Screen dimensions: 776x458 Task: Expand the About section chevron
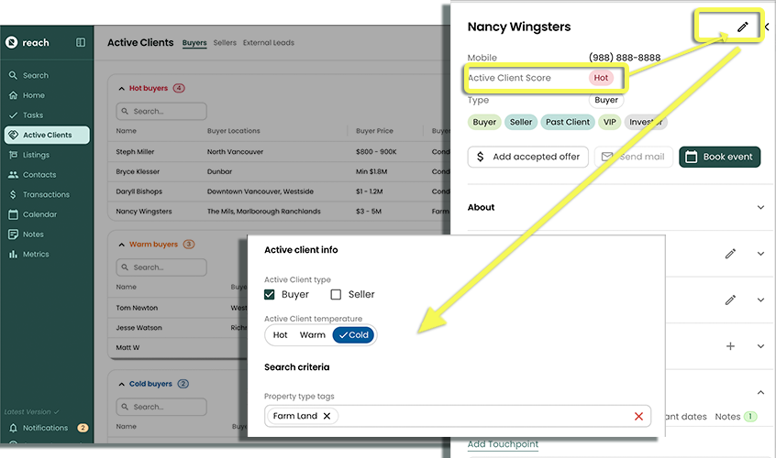[x=760, y=208]
